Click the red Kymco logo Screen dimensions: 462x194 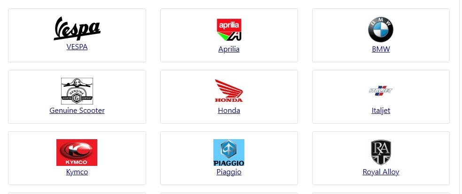pos(77,153)
